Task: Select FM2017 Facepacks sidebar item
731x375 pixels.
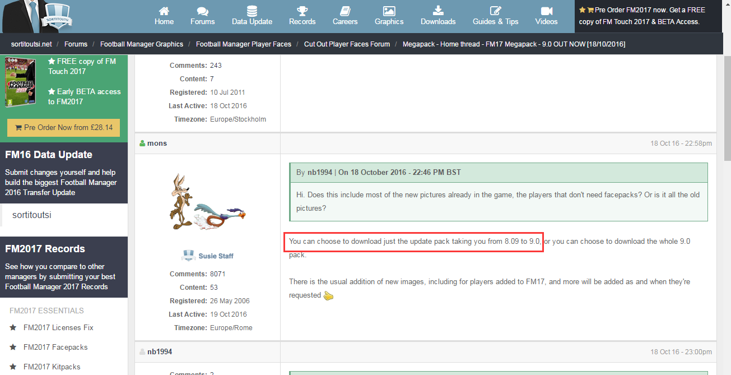Action: tap(55, 348)
